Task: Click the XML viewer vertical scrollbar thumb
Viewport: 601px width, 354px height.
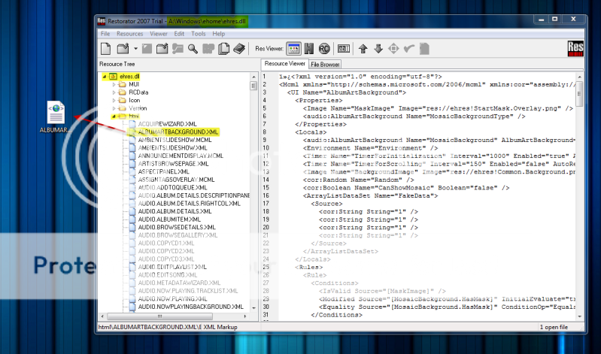Action: [x=579, y=94]
